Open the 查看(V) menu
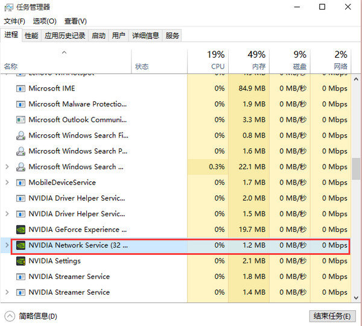The height and width of the screenshot is (326, 362). tap(75, 21)
